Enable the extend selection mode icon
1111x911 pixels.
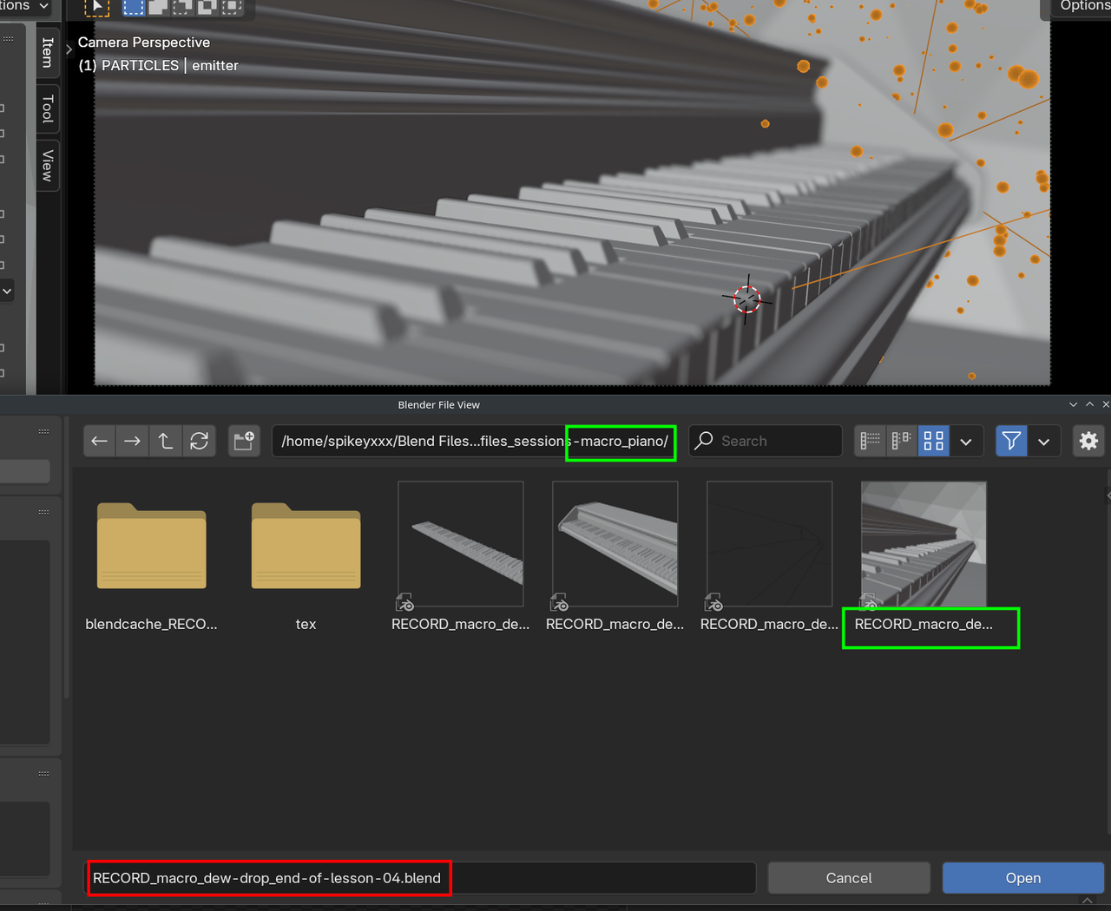(157, 8)
